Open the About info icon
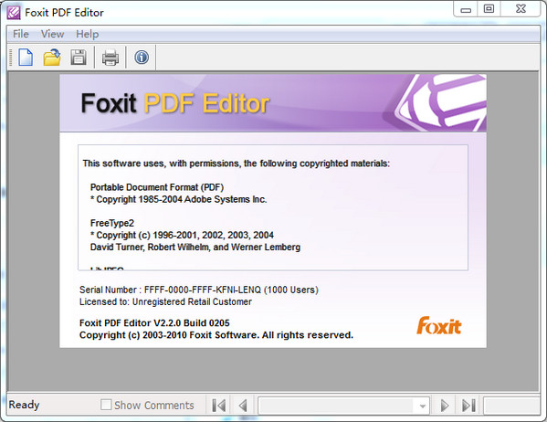Image resolution: width=547 pixels, height=422 pixels. tap(142, 58)
